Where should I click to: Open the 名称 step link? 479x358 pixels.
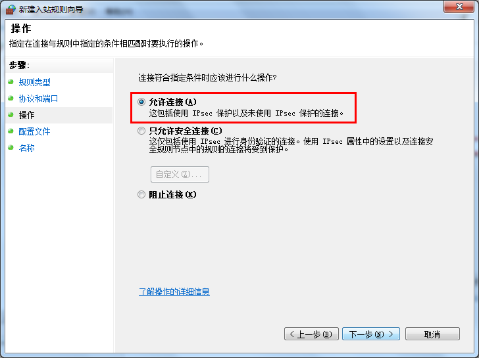[x=26, y=148]
